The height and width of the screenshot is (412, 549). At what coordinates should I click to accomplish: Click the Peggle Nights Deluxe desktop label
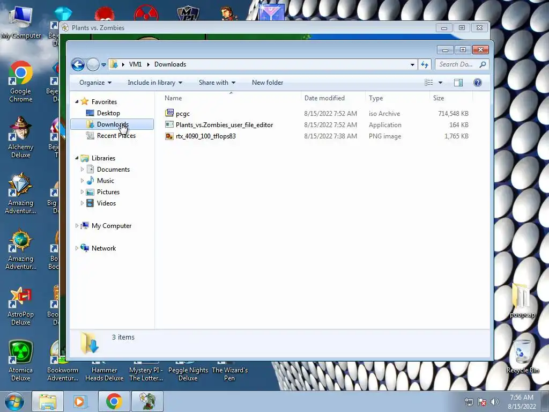tap(188, 374)
